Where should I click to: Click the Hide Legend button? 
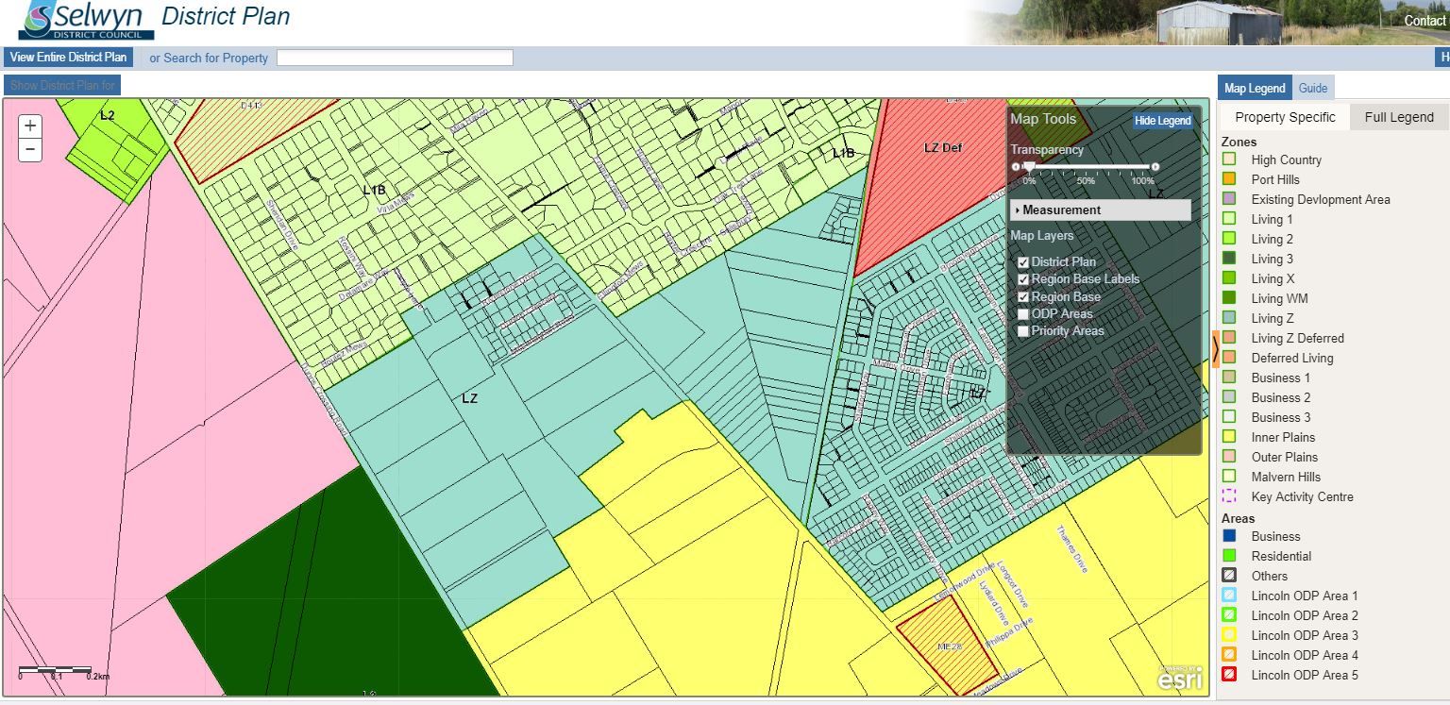[1163, 121]
